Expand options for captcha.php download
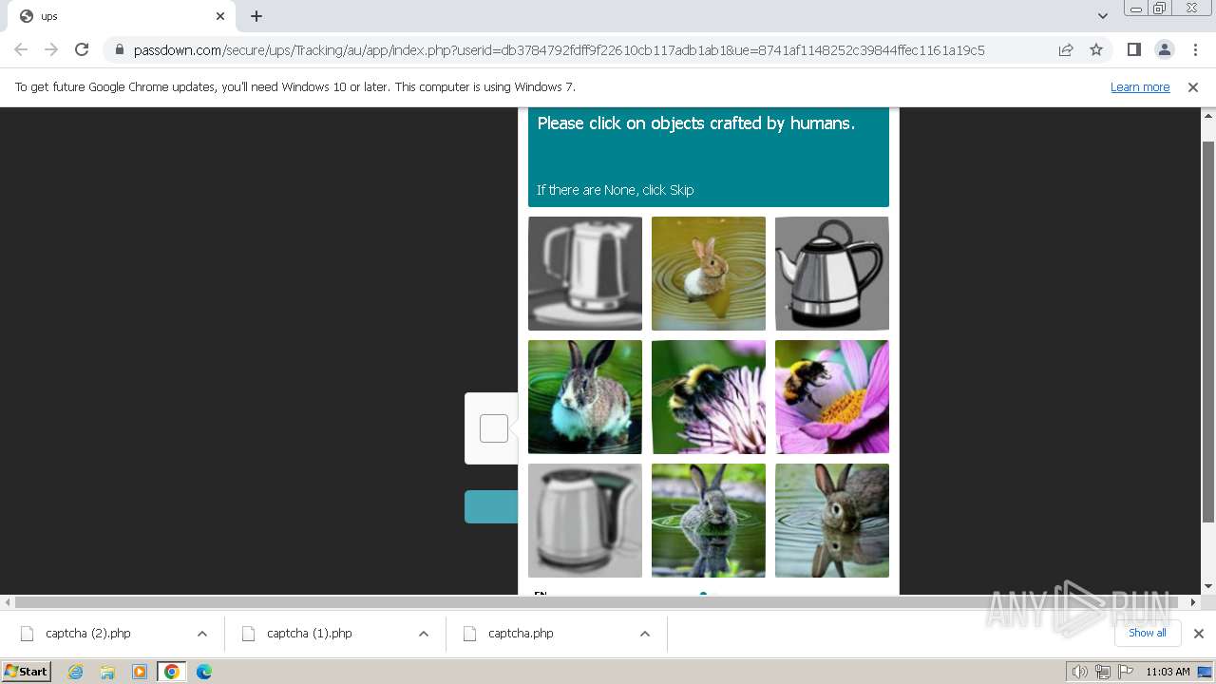1216x684 pixels. (x=645, y=634)
